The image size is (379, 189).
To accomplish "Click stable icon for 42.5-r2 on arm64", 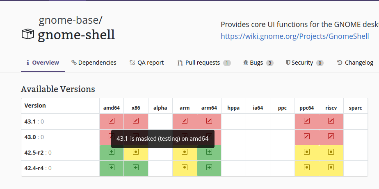I will pyautogui.click(x=209, y=152).
